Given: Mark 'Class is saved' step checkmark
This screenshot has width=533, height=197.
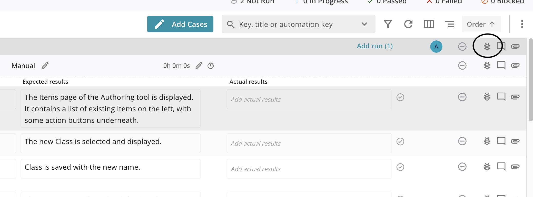Looking at the screenshot, I should tap(400, 167).
